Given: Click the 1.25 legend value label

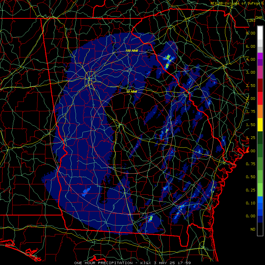Looking at the screenshot, I should pyautogui.click(x=251, y=138).
